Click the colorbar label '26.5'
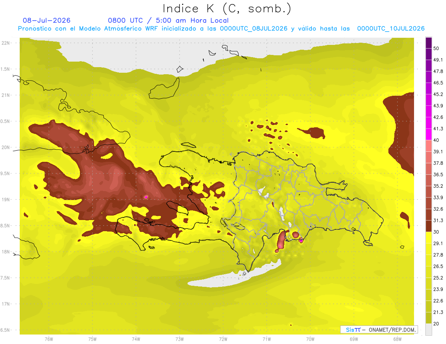Image resolution: width=446 pixels, height=344 pixels. 438,266
